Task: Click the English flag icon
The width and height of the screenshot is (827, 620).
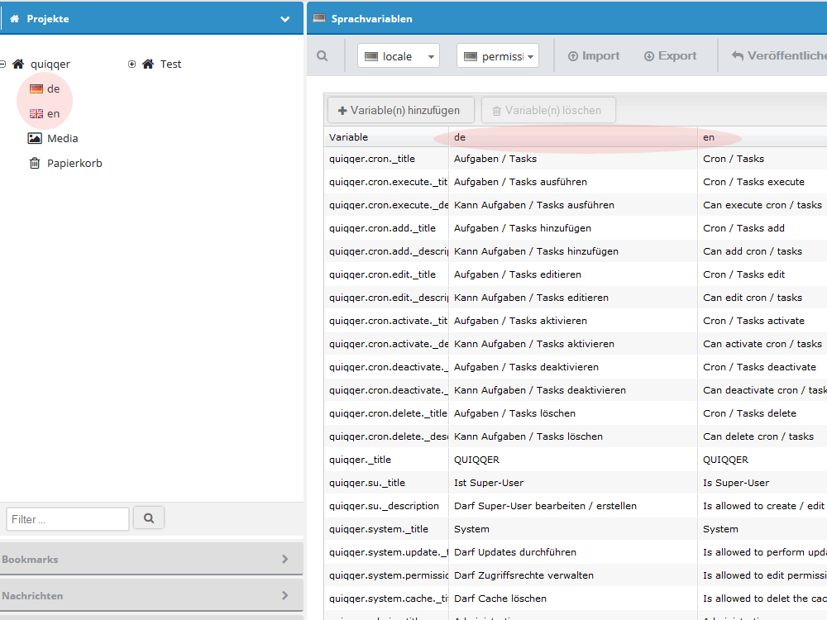Action: click(36, 113)
